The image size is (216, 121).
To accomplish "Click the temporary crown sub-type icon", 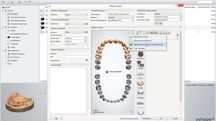I will [x=165, y=33].
